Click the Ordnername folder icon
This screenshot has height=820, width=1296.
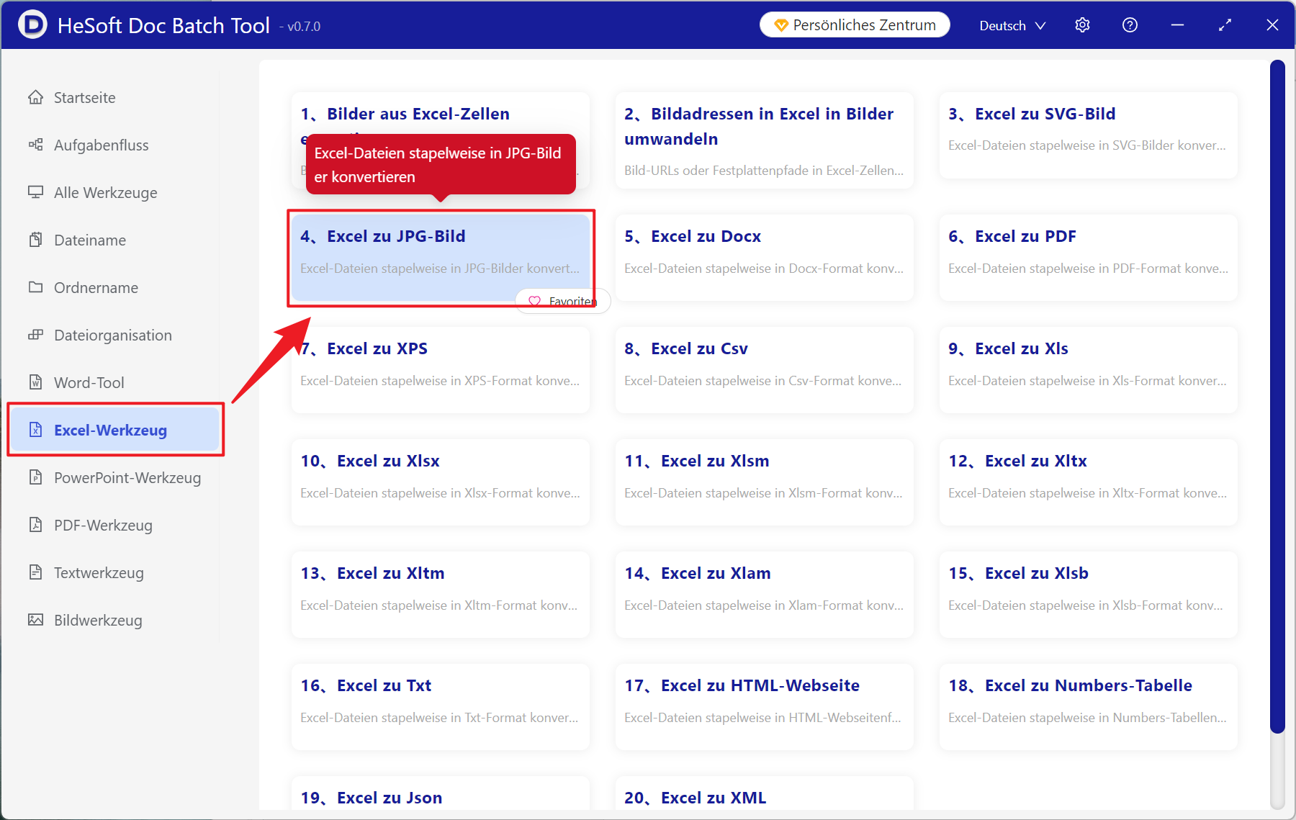[x=35, y=287]
